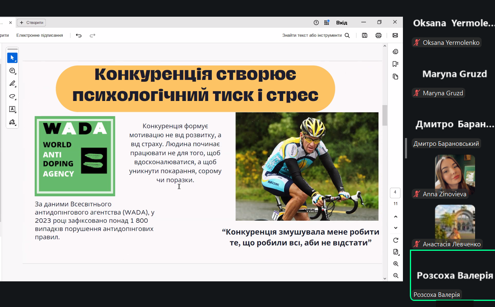This screenshot has height=307, width=495.
Task: Zoom in on the document
Action: [x=396, y=264]
